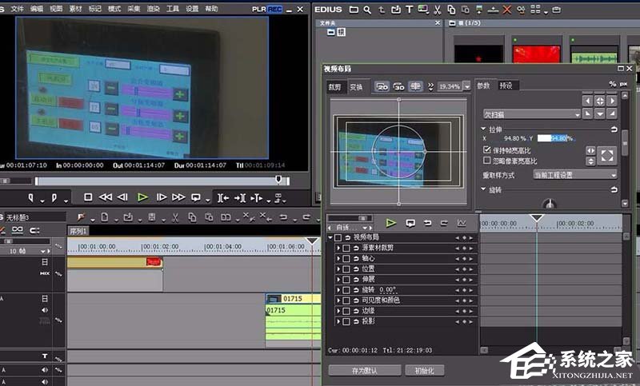Click the Set In point icon

(31, 197)
